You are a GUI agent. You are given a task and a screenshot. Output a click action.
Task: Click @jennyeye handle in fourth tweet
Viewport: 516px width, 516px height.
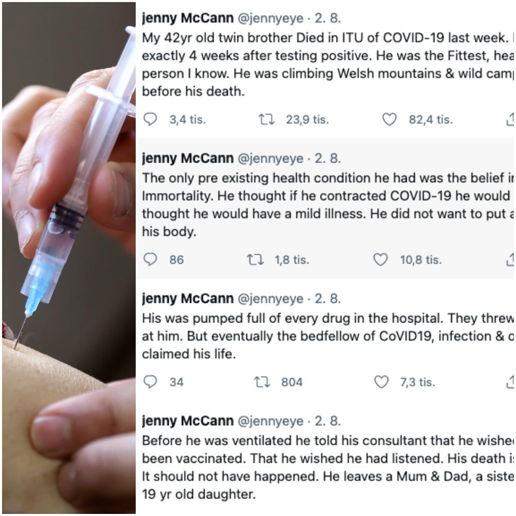pyautogui.click(x=270, y=421)
